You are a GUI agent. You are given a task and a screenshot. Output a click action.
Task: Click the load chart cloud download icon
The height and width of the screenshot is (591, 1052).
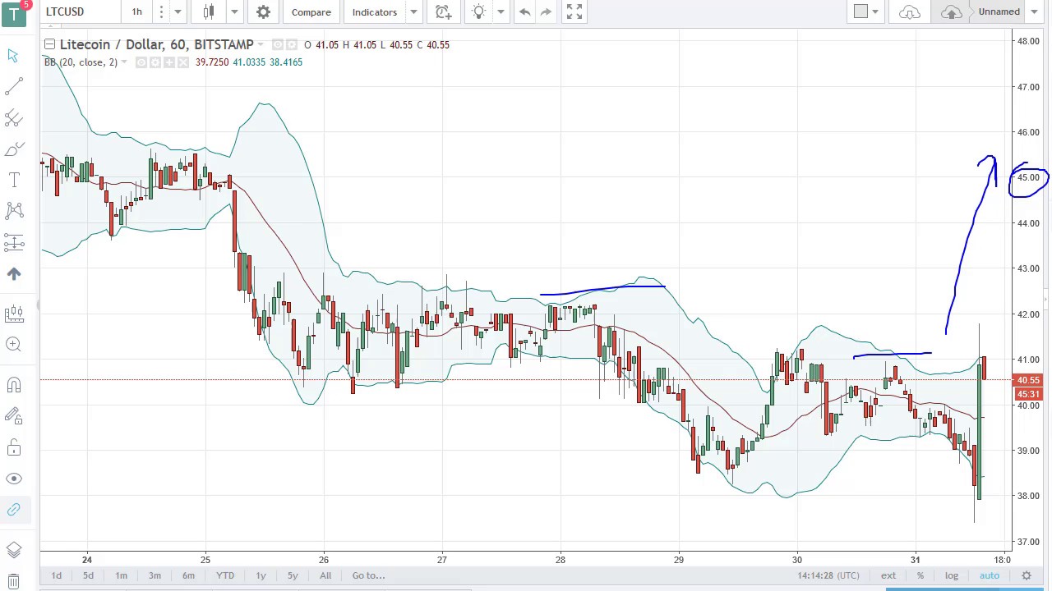[910, 11]
